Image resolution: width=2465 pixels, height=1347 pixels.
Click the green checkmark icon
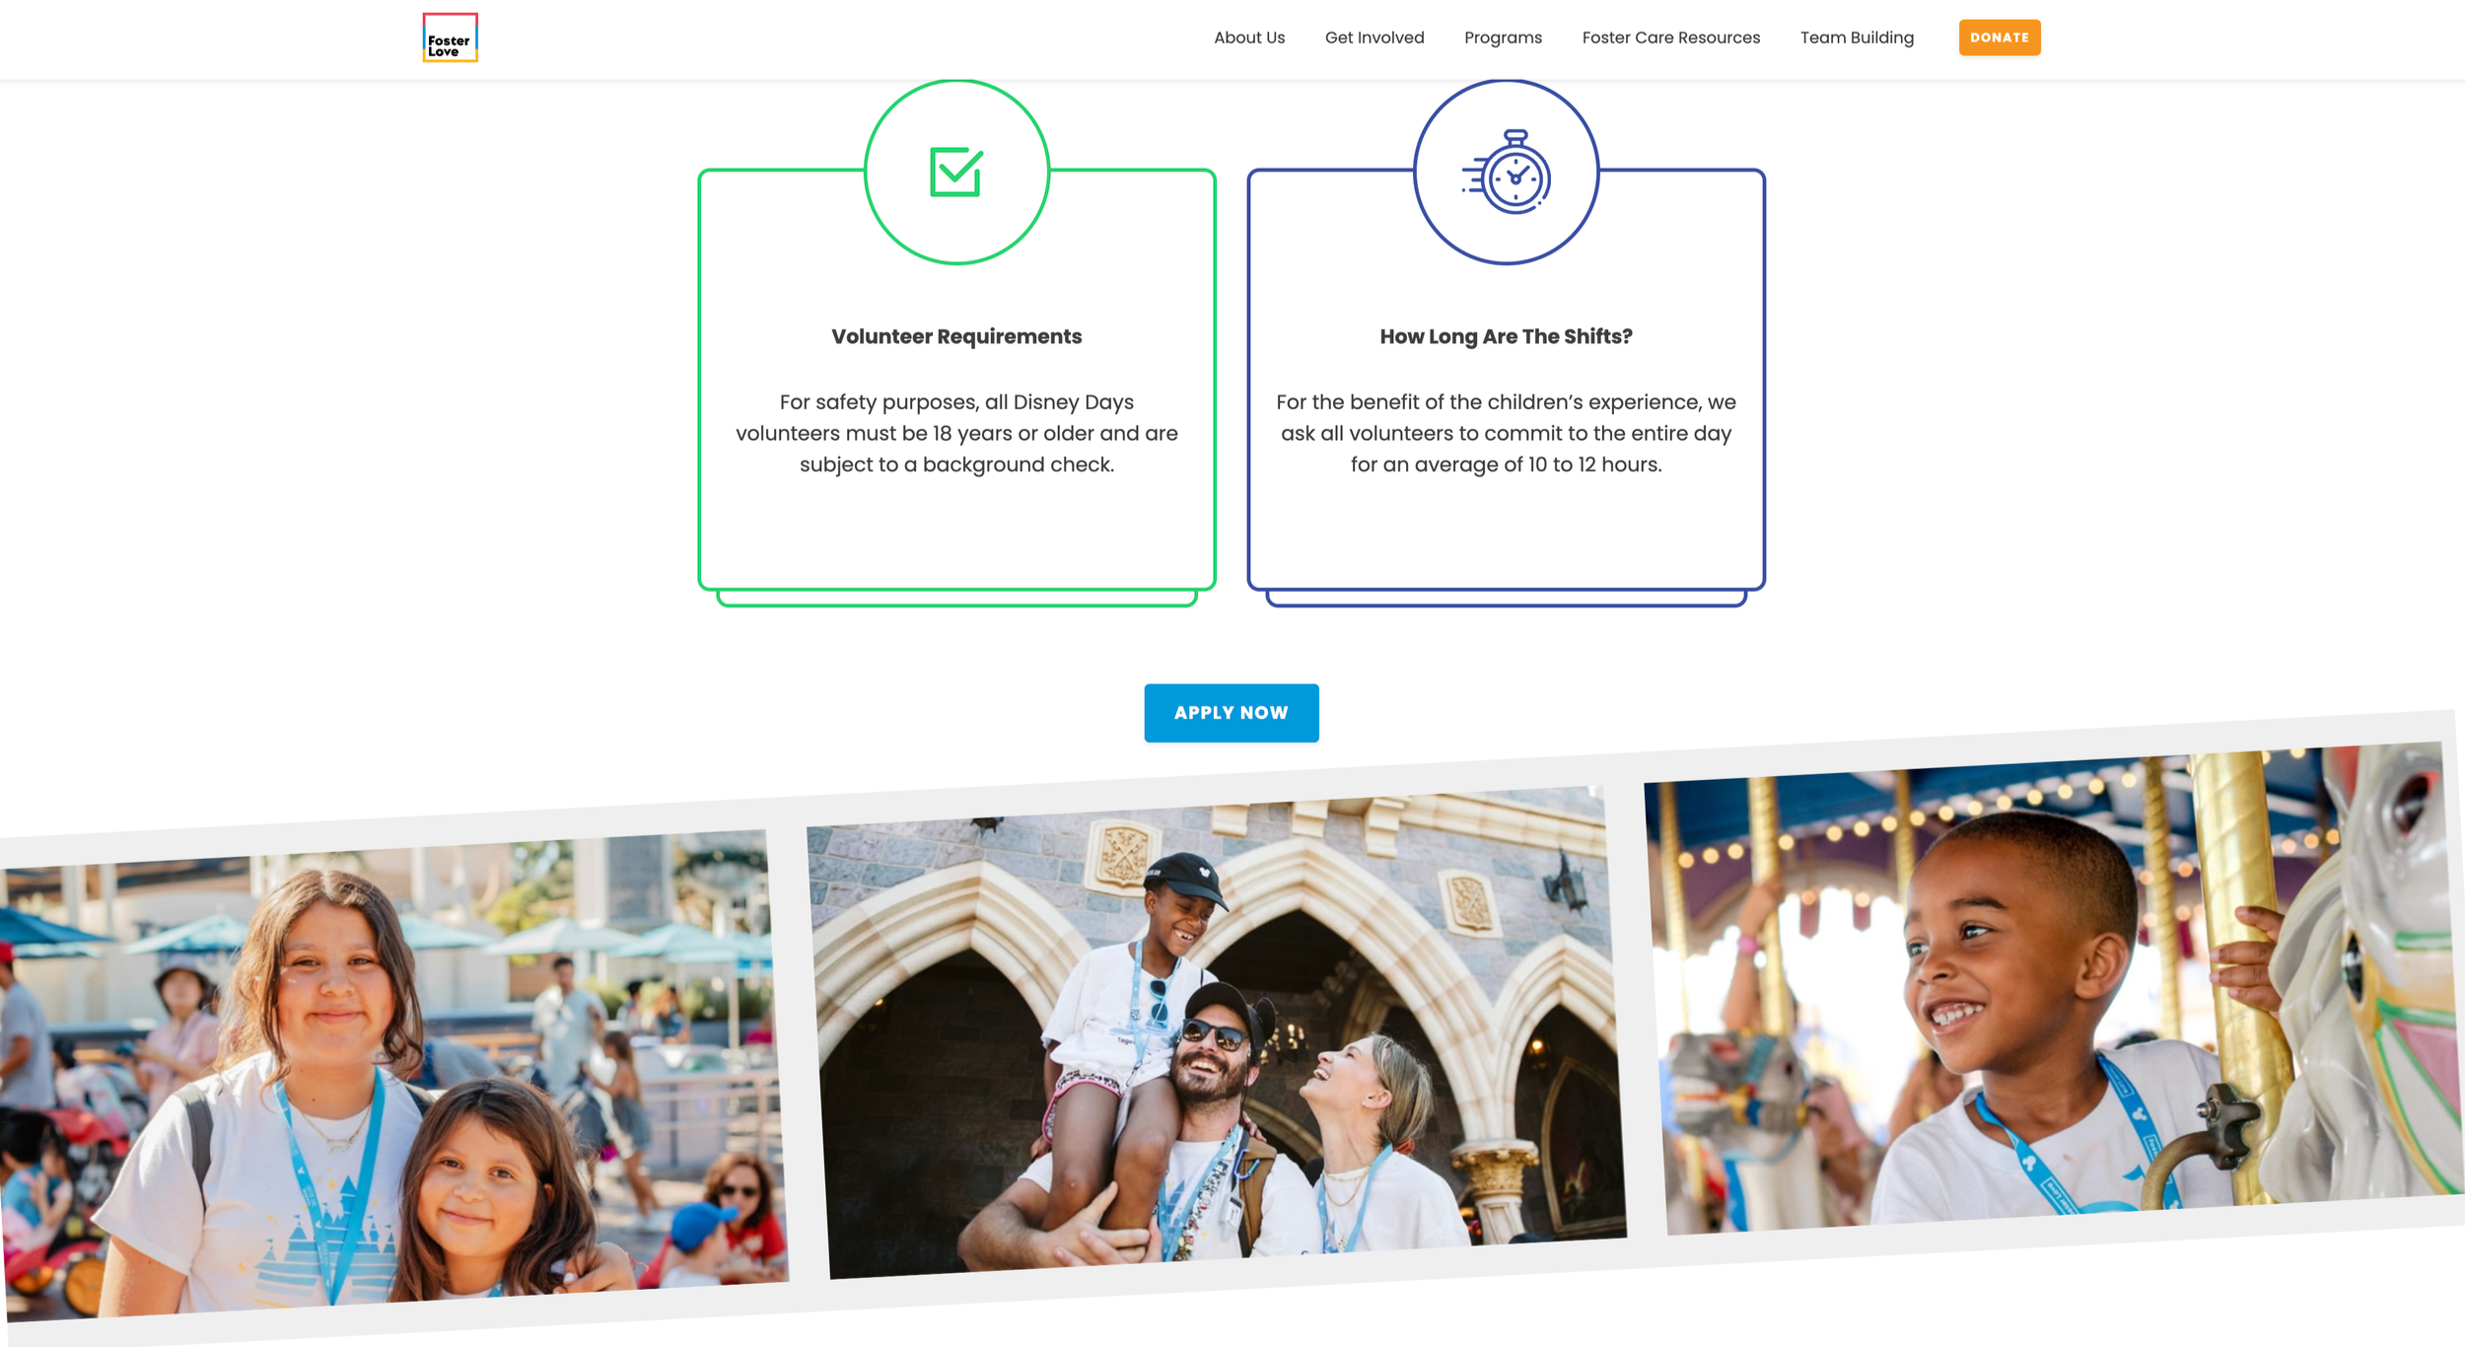point(955,173)
